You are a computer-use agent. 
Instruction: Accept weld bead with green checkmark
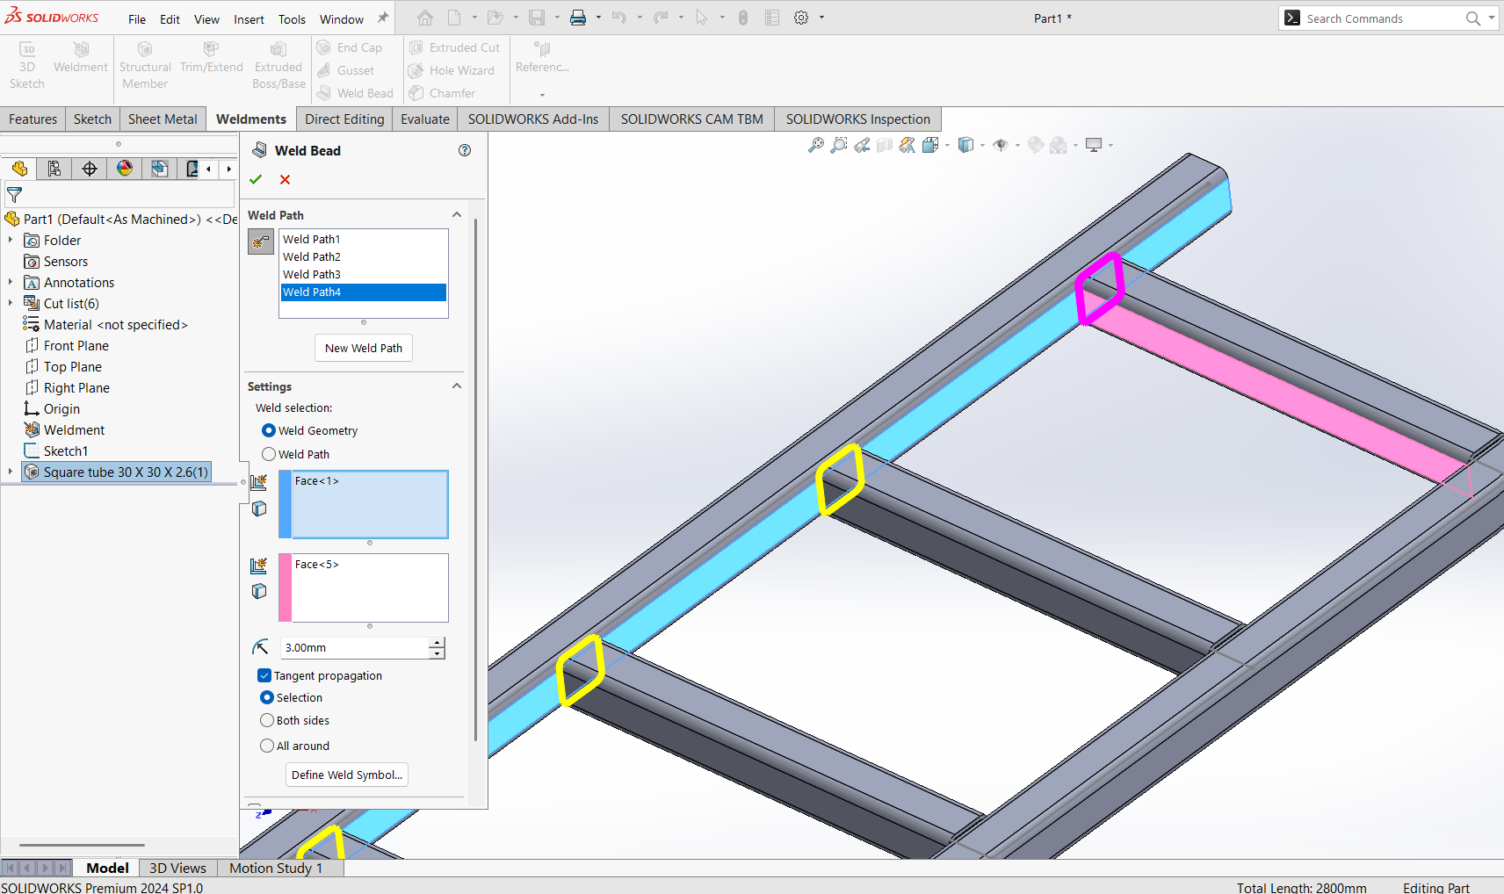(256, 179)
